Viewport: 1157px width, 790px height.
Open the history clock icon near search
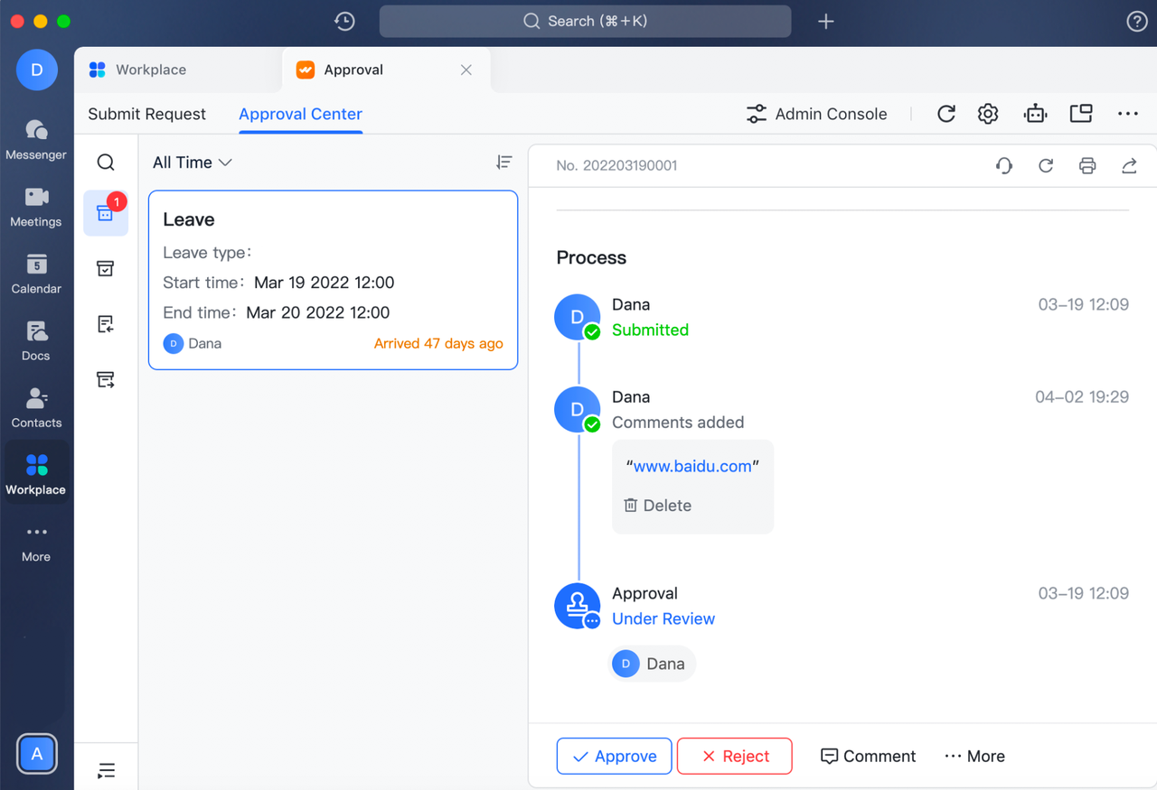coord(344,22)
